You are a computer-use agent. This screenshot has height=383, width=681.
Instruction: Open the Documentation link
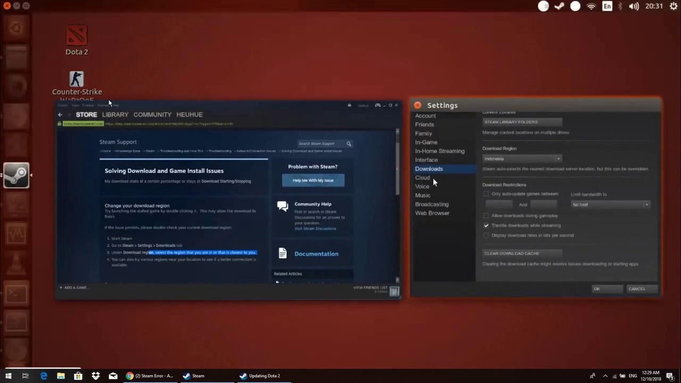pos(316,254)
